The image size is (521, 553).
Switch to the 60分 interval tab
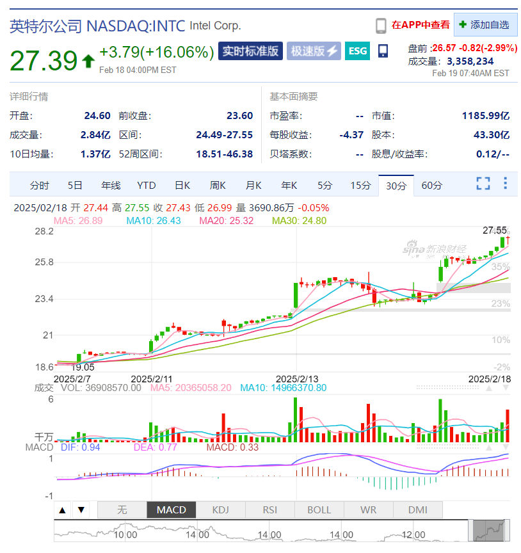pyautogui.click(x=432, y=186)
